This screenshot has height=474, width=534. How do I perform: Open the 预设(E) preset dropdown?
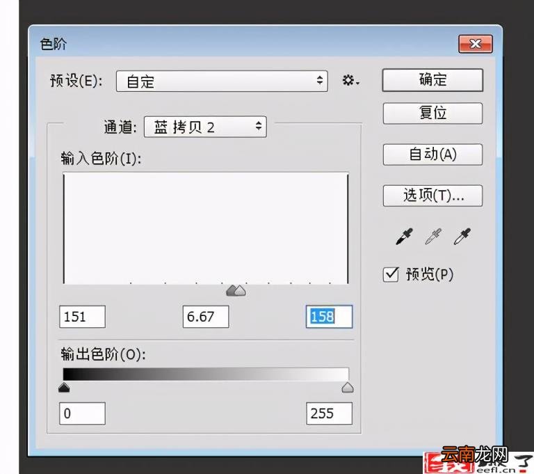[222, 81]
